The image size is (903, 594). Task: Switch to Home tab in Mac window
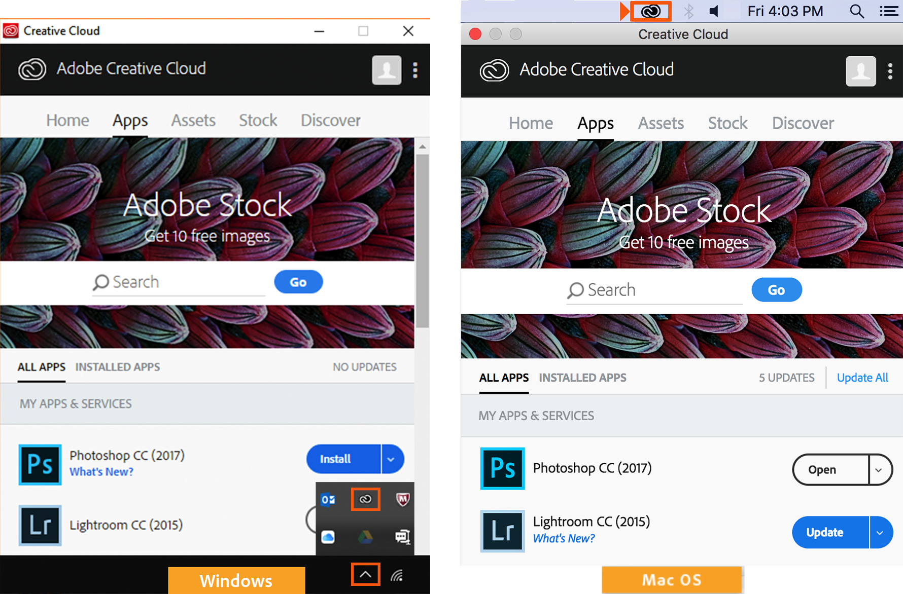pos(531,123)
